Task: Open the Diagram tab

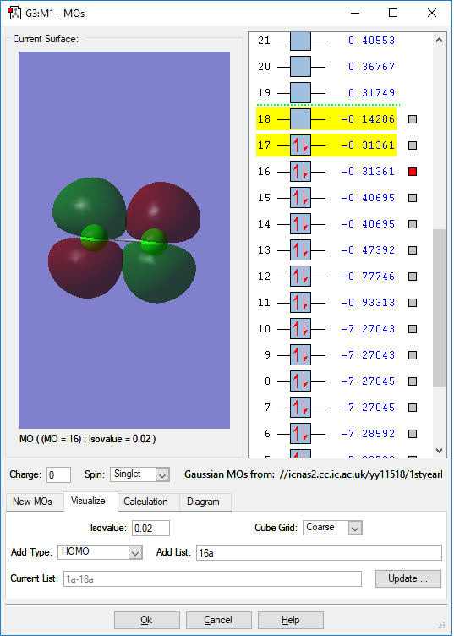Action: tap(203, 502)
